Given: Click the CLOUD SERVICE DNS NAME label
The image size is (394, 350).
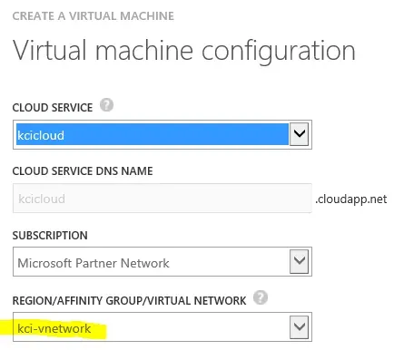Looking at the screenshot, I should pos(83,171).
